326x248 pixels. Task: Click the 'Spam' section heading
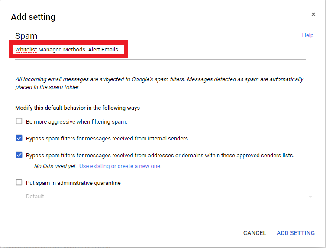(x=26, y=36)
